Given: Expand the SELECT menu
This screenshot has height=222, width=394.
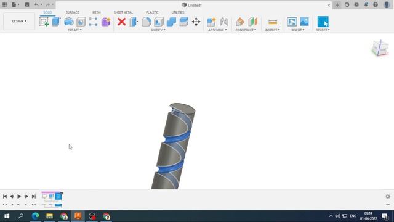Looking at the screenshot, I should click(323, 30).
